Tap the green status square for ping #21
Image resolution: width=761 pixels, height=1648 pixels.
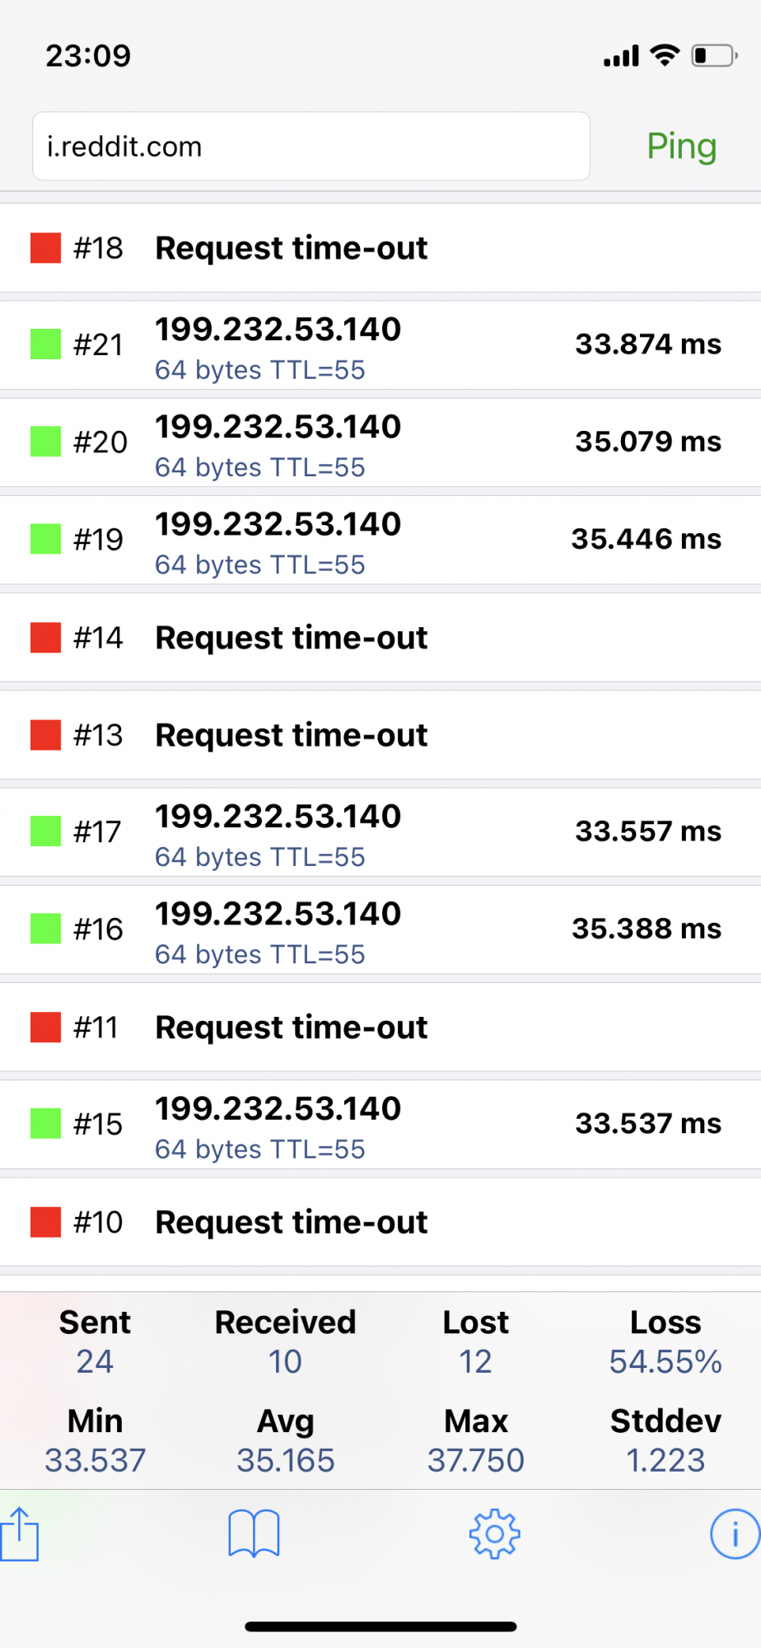45,344
